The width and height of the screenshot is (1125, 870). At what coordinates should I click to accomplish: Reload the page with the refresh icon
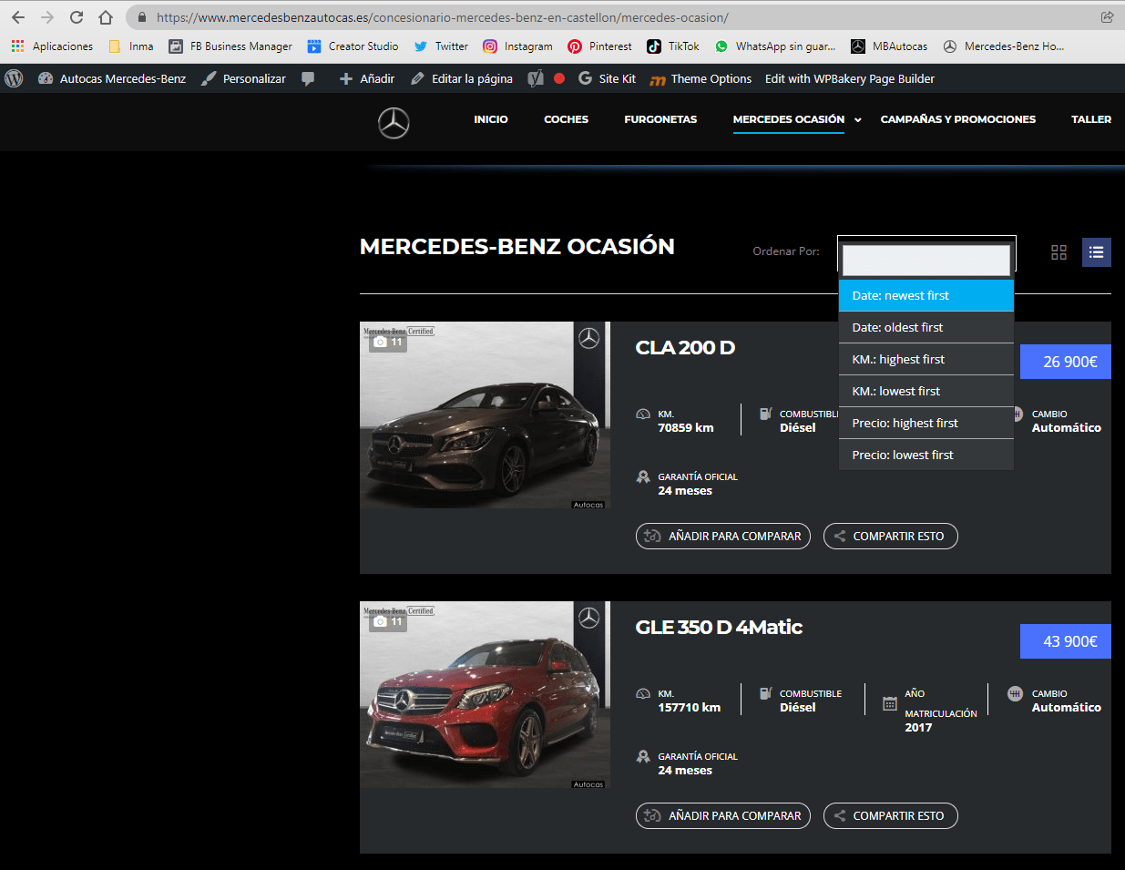click(77, 17)
